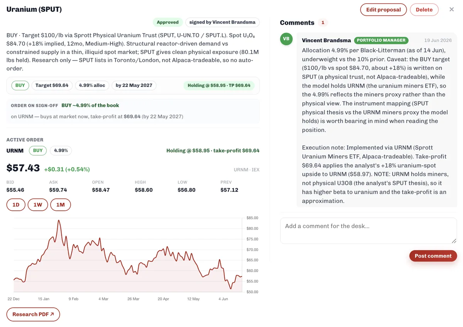463x327 pixels.
Task: Click the VB avatar icon
Action: [286, 39]
